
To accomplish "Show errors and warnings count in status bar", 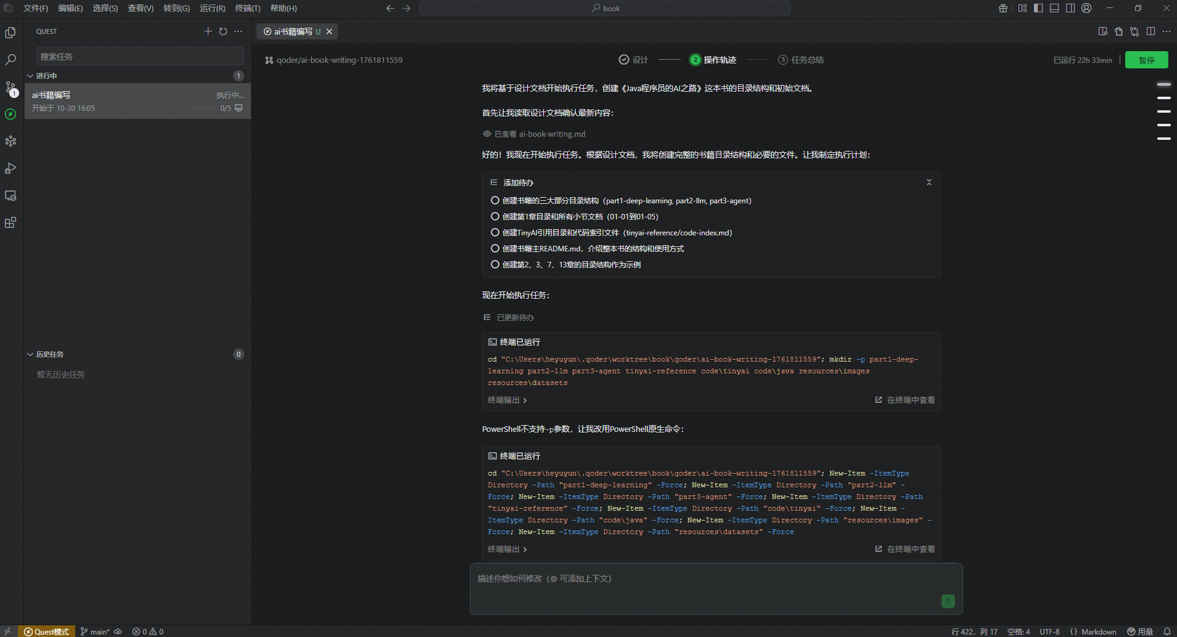I will 148,631.
